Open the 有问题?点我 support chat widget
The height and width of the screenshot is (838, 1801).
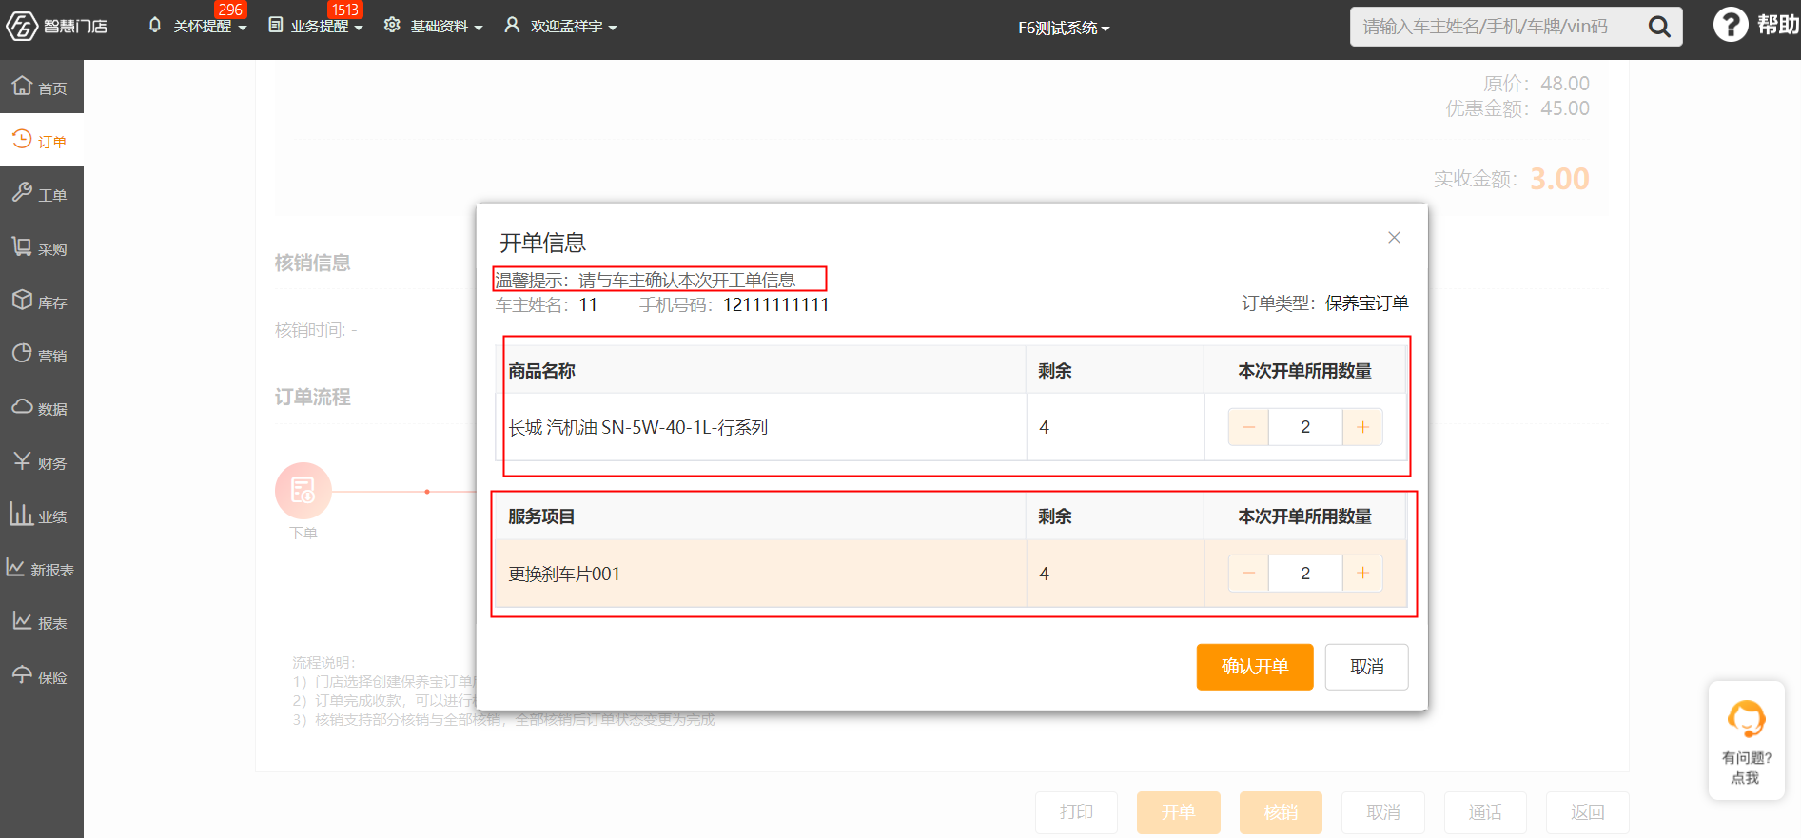pos(1747,741)
